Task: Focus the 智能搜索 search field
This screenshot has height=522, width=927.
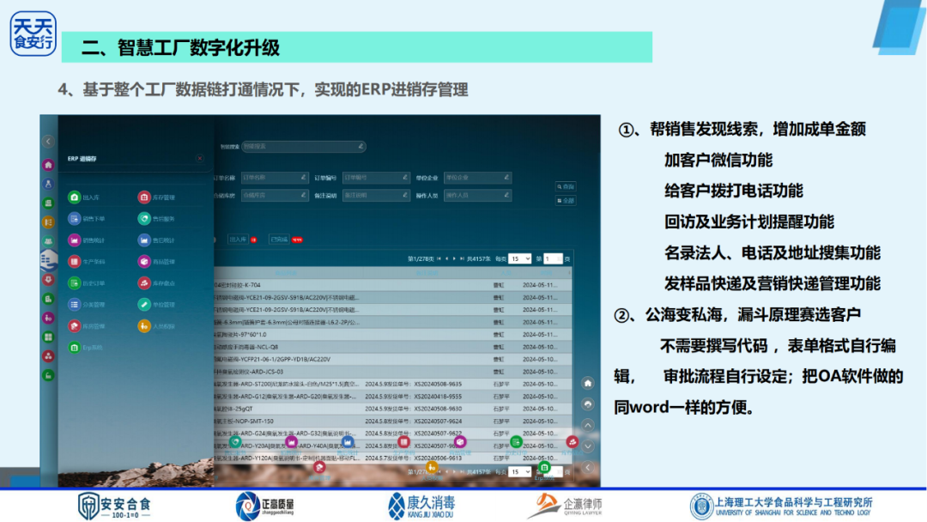Action: [303, 147]
